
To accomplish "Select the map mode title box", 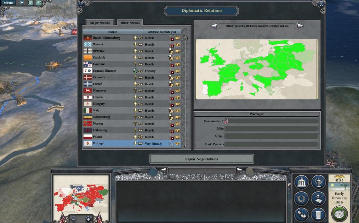I will pos(257,26).
